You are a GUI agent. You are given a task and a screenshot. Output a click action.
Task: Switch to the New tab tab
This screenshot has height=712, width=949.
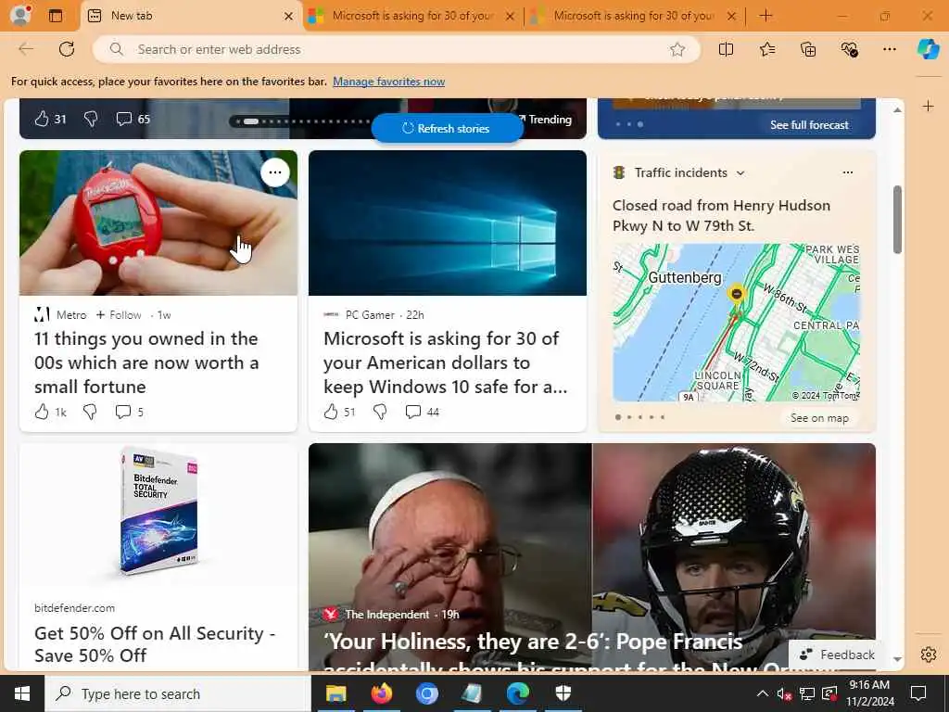189,16
